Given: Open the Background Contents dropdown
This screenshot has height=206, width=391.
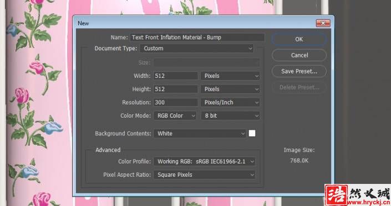Looking at the screenshot, I should click(200, 134).
